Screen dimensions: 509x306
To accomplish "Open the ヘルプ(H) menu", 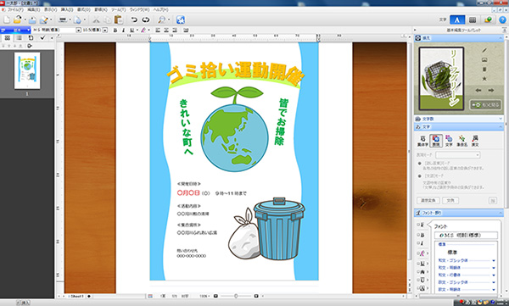I will tap(160, 9).
